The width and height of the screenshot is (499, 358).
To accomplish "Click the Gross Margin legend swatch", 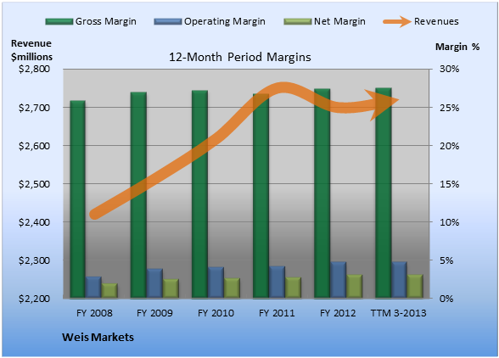I will (x=59, y=22).
